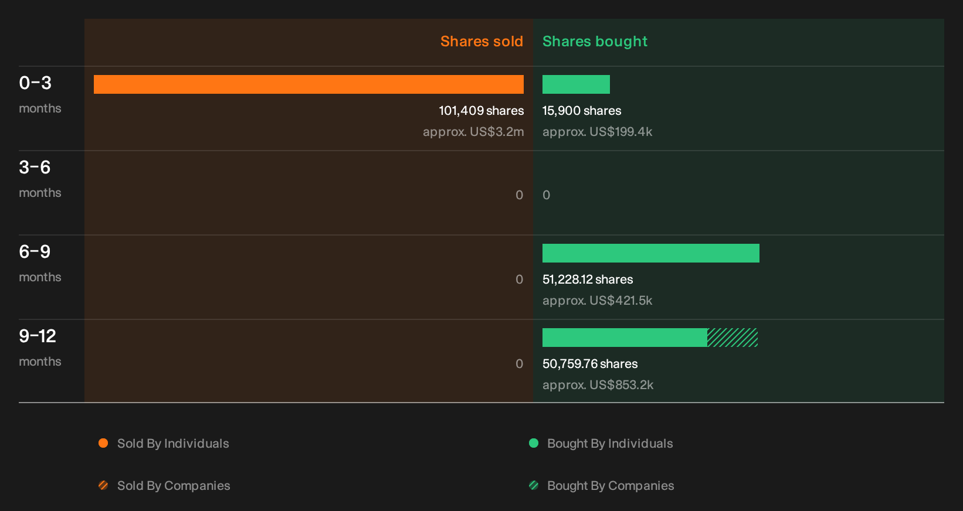Click the 3-6 months shares sold zero
This screenshot has width=963, height=511.
click(520, 195)
